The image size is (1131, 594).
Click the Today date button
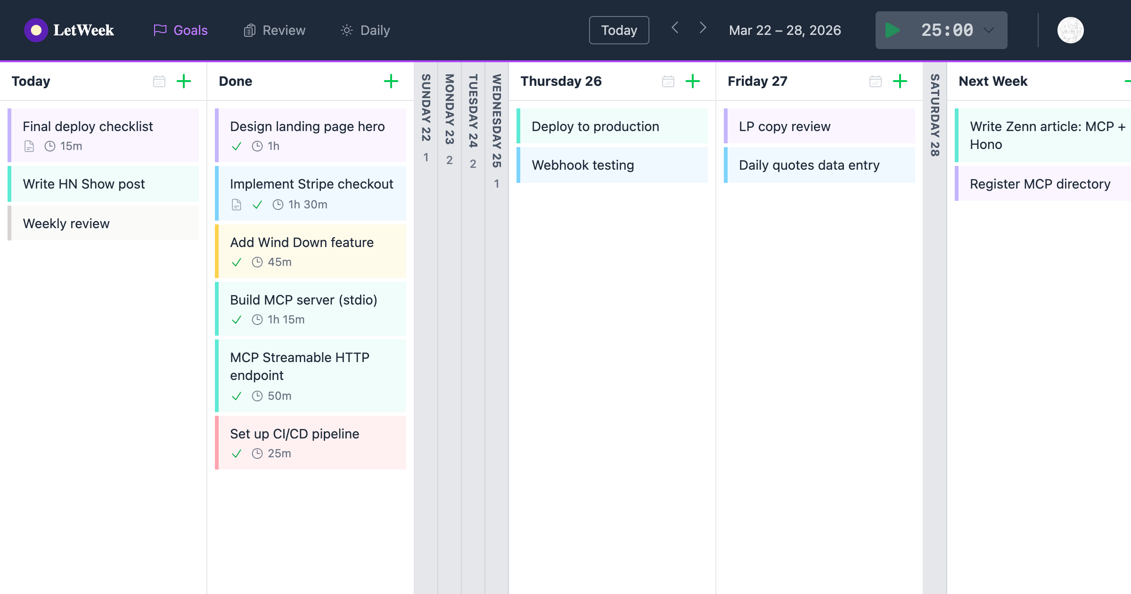pos(619,30)
